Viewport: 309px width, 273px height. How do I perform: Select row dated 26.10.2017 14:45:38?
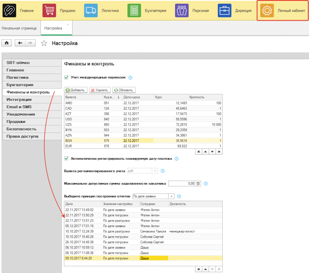(143, 242)
